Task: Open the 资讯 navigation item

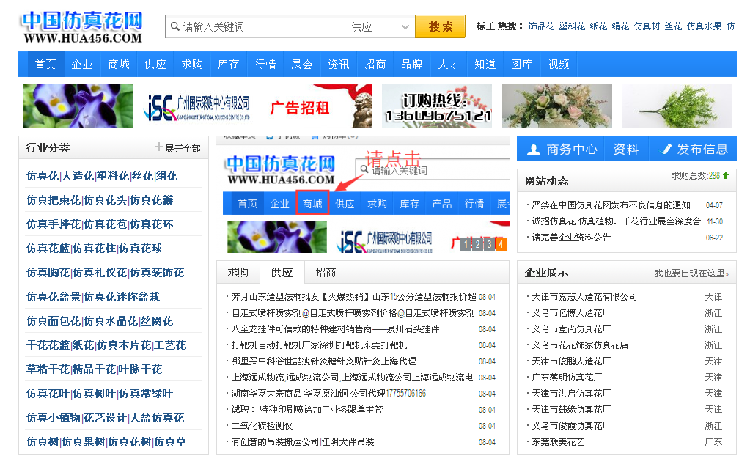Action: pos(339,64)
